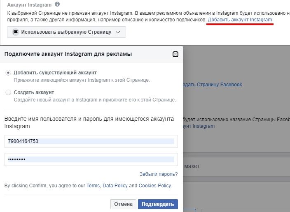Click the Создать аккаунт option label
The height and width of the screenshot is (212, 290).
pyautogui.click(x=34, y=92)
